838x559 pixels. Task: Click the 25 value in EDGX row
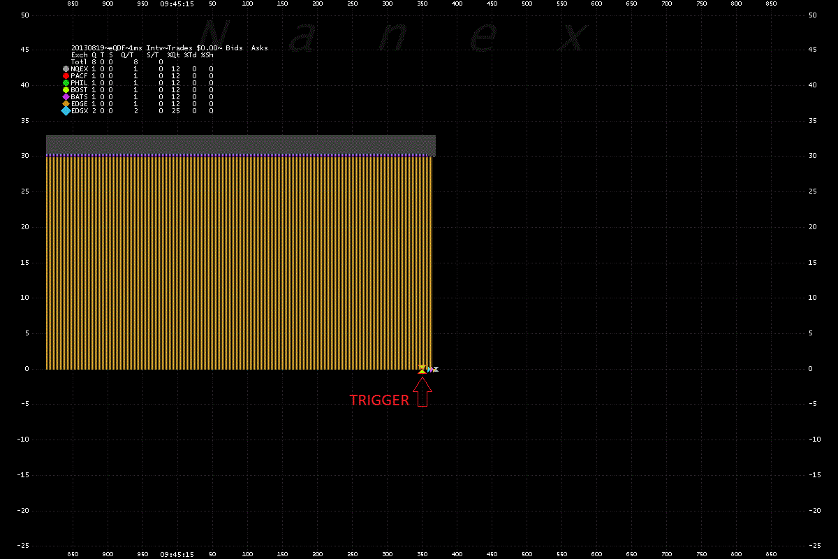point(175,110)
